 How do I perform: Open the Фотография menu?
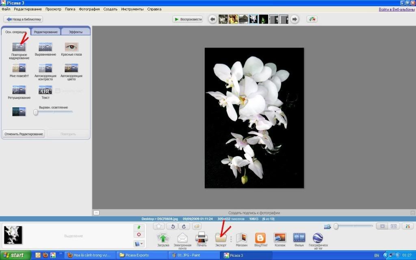89,9
